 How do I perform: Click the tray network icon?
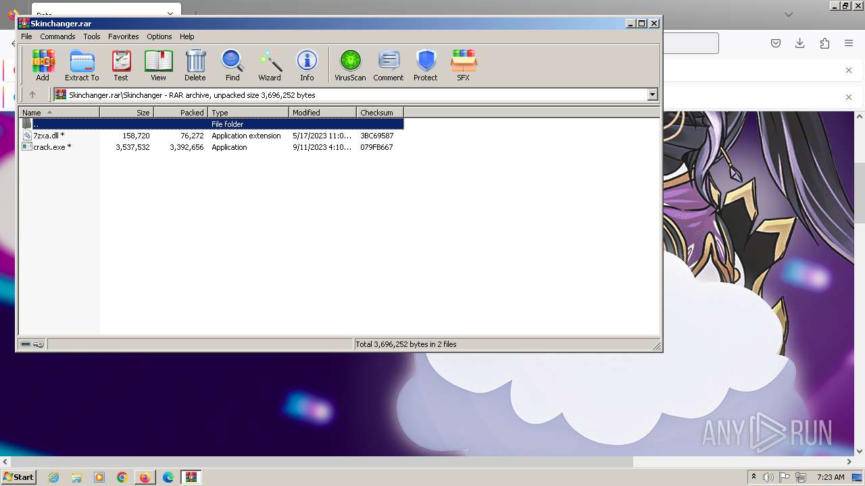801,477
